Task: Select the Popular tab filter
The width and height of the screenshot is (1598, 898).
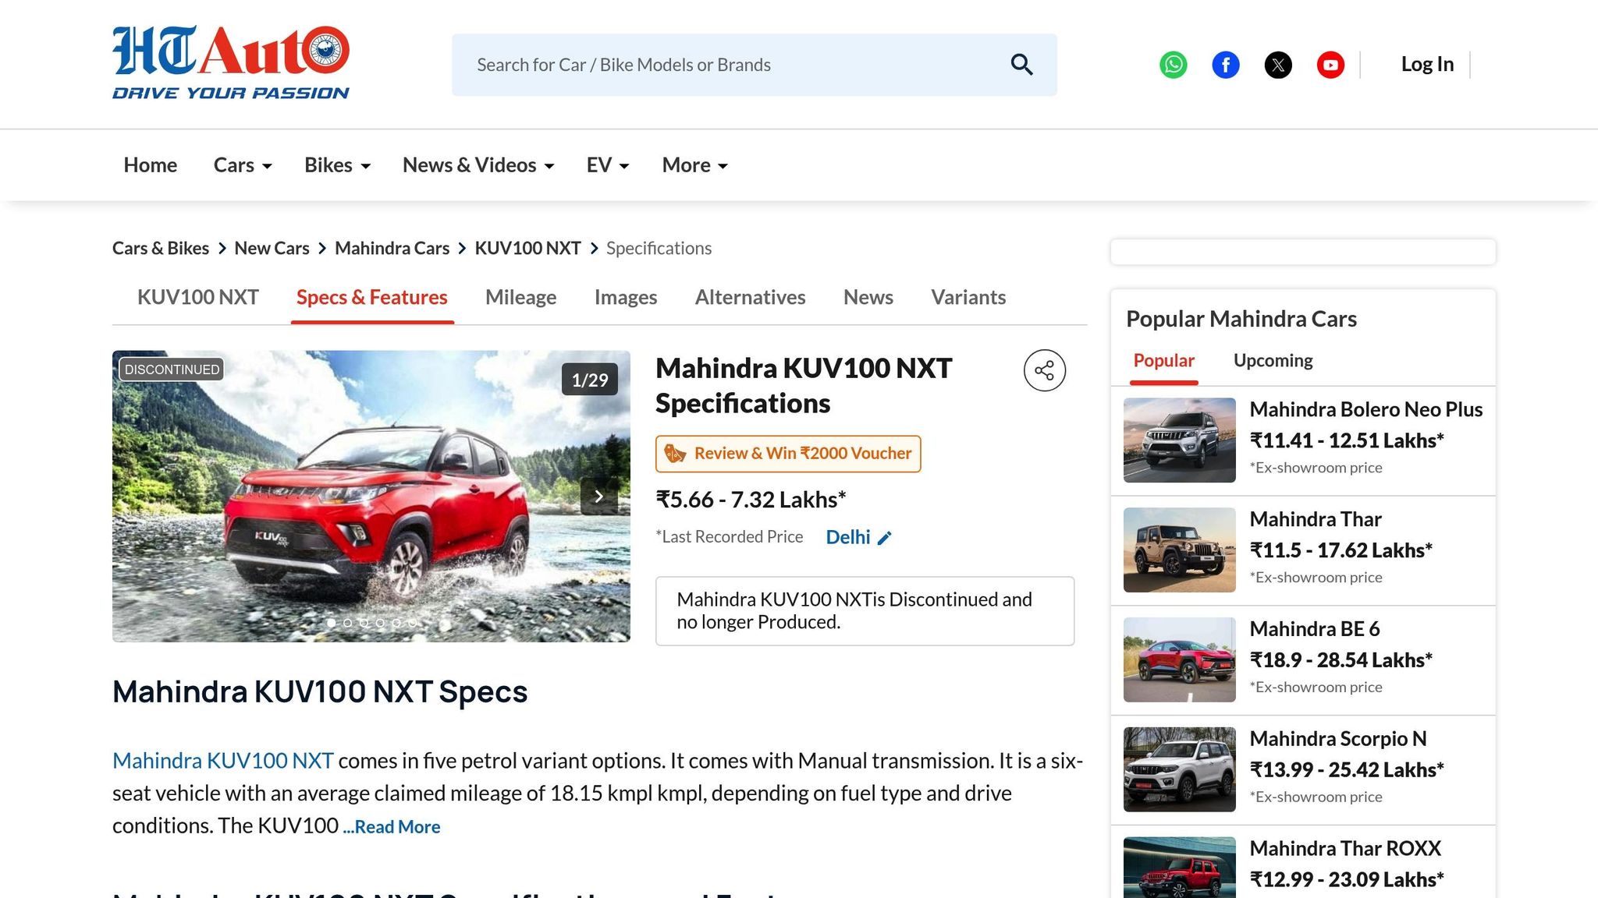Action: (x=1163, y=360)
